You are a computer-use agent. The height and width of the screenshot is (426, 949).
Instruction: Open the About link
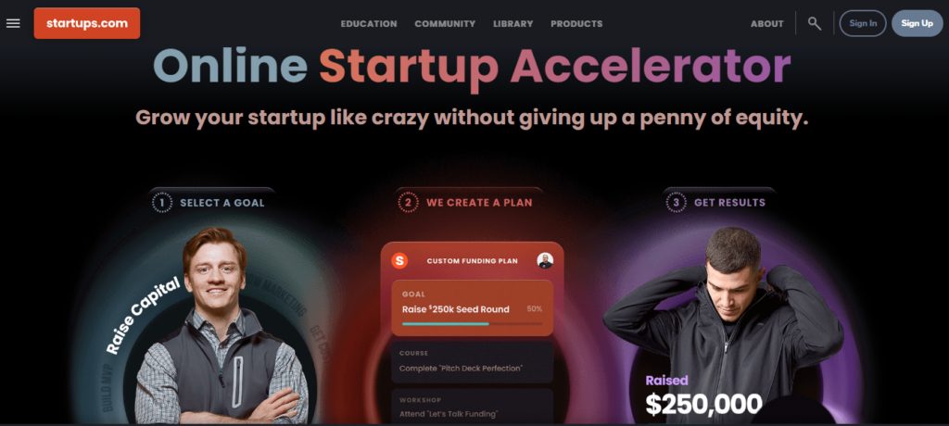[766, 24]
